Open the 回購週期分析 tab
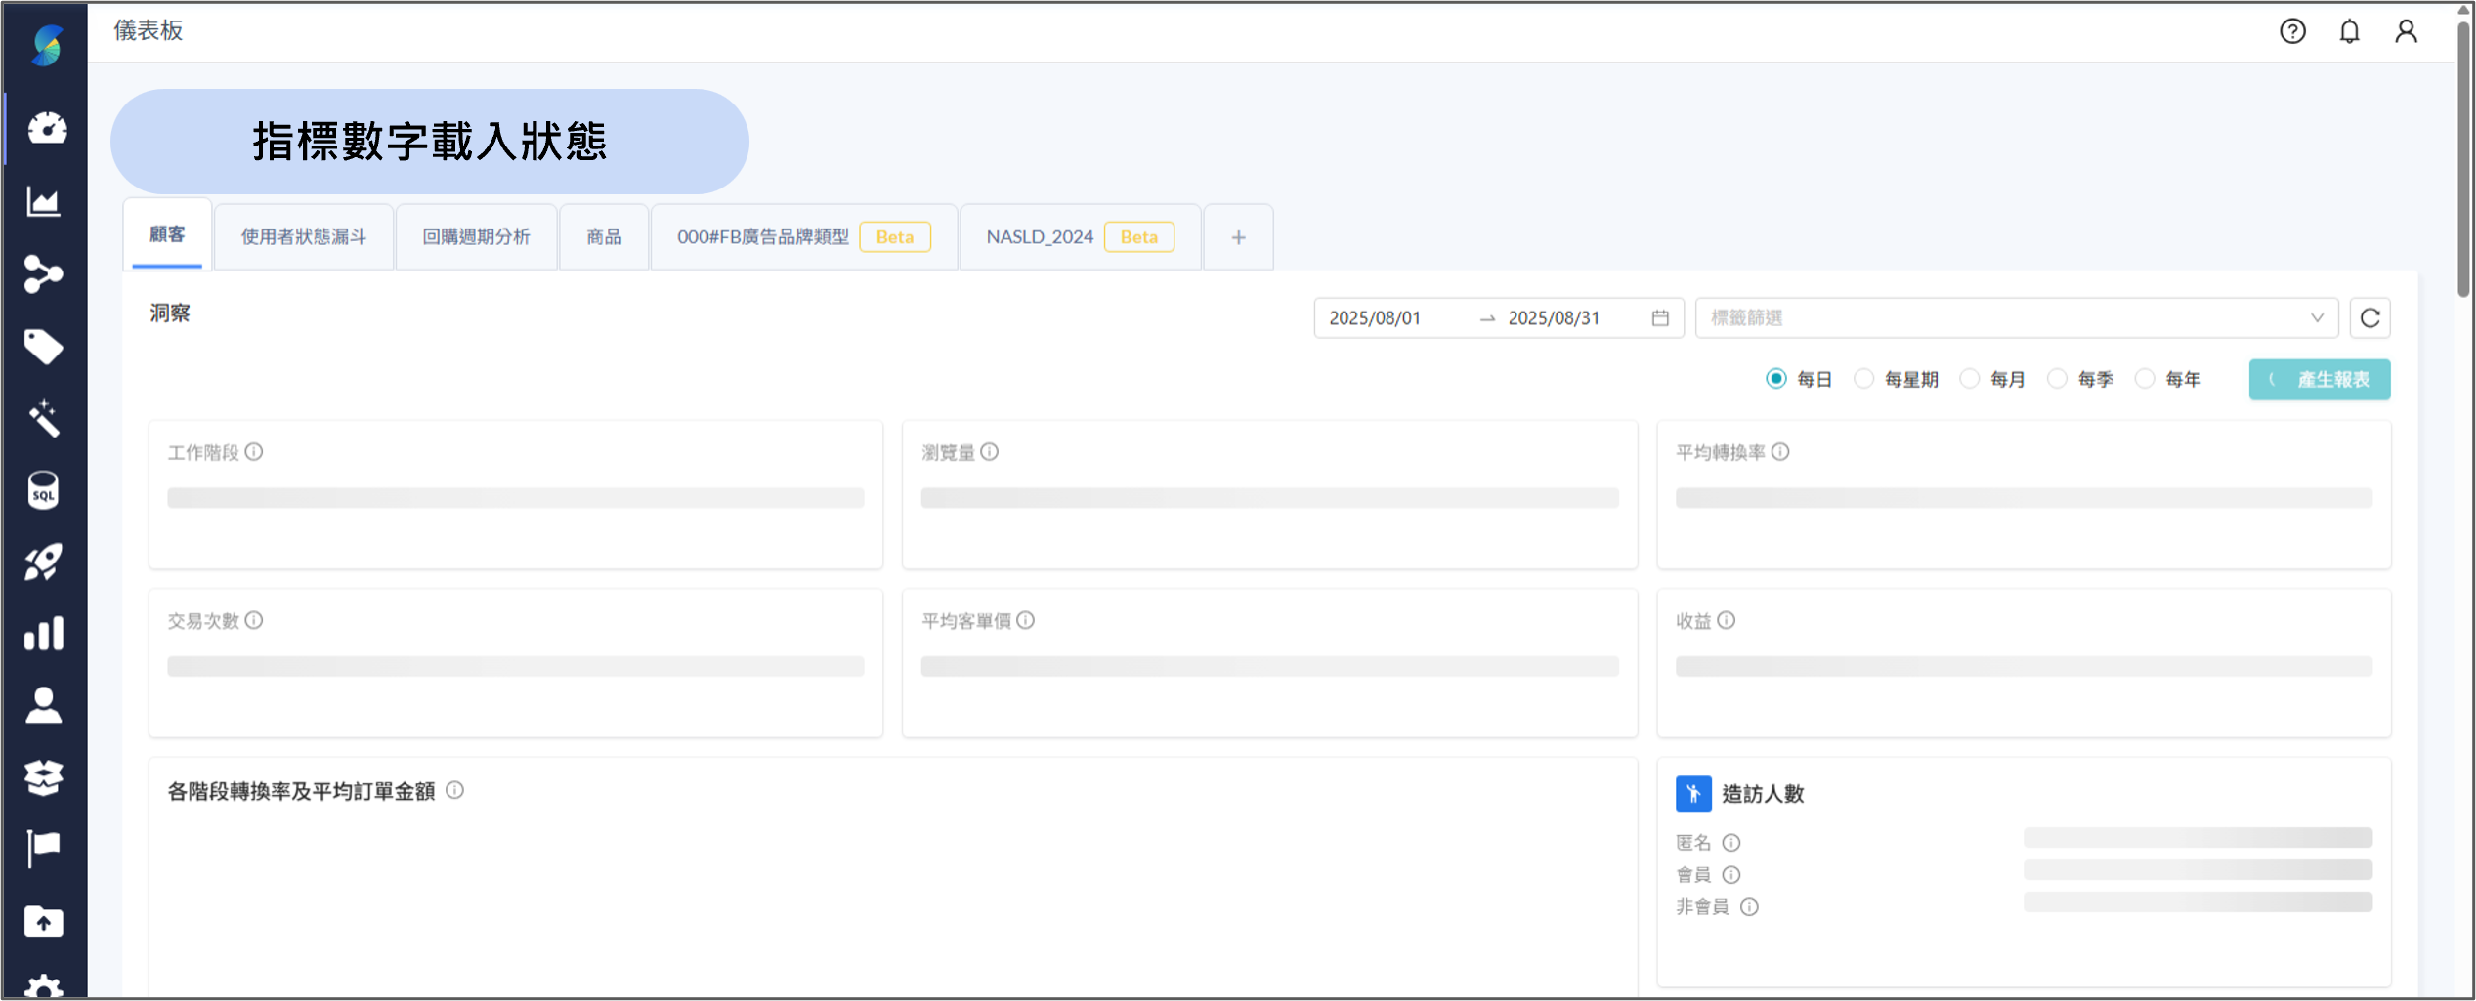The image size is (2476, 1001). [x=476, y=236]
